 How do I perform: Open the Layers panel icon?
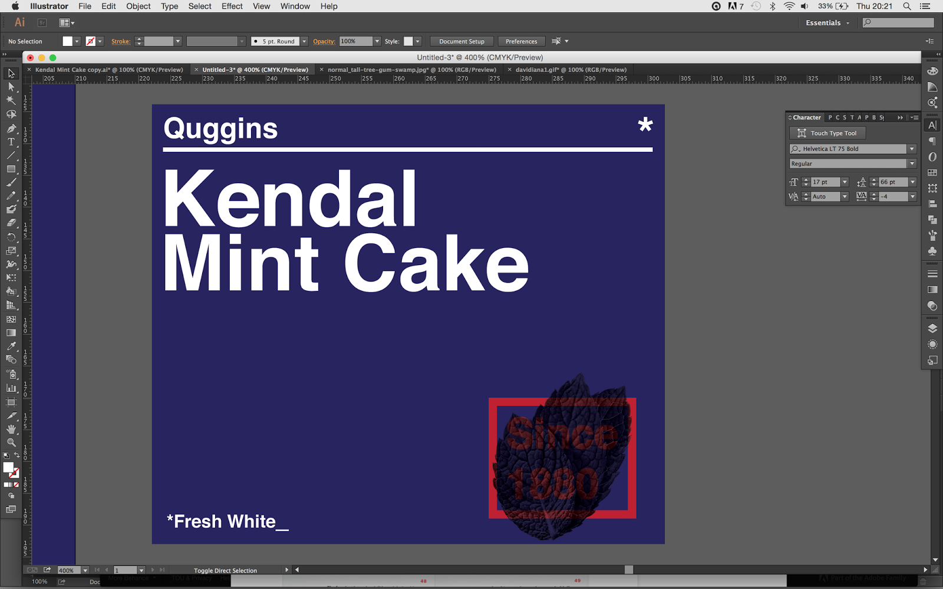(932, 329)
